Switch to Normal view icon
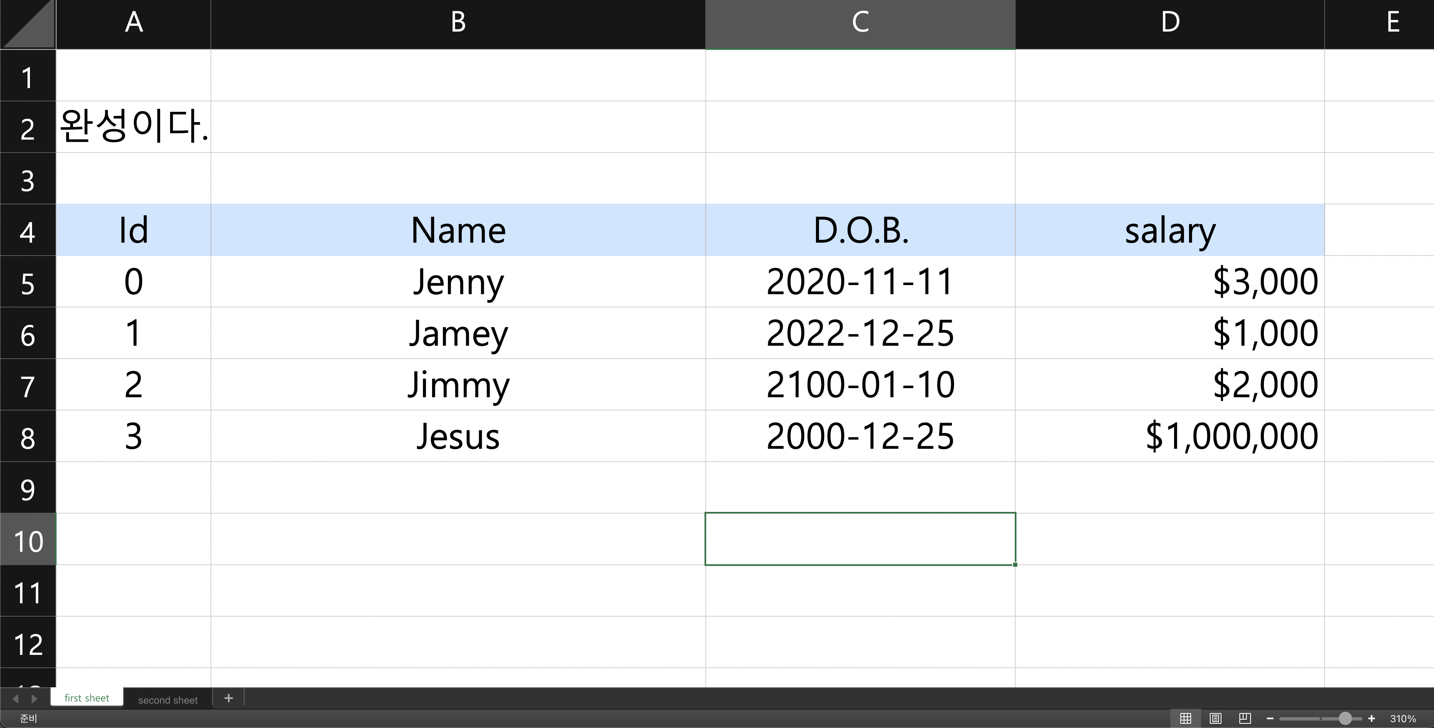Image resolution: width=1434 pixels, height=728 pixels. (1186, 718)
